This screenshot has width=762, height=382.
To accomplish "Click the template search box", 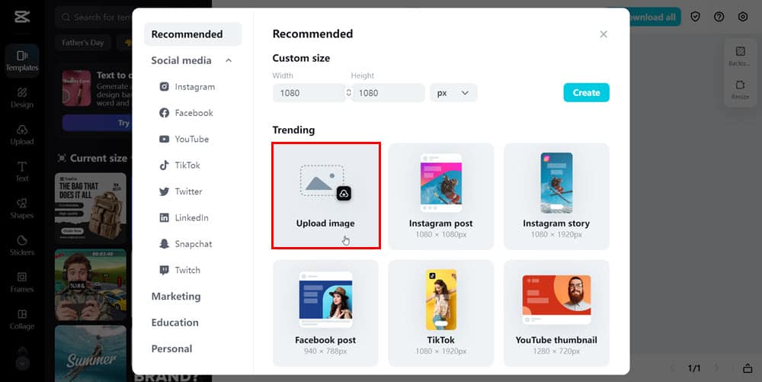I will coord(93,18).
